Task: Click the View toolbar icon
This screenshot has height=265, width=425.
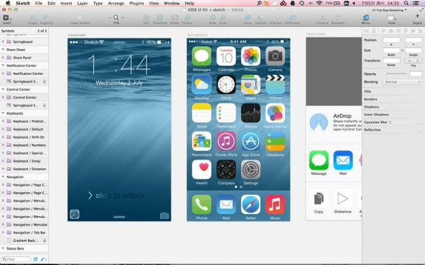Action: (391, 18)
